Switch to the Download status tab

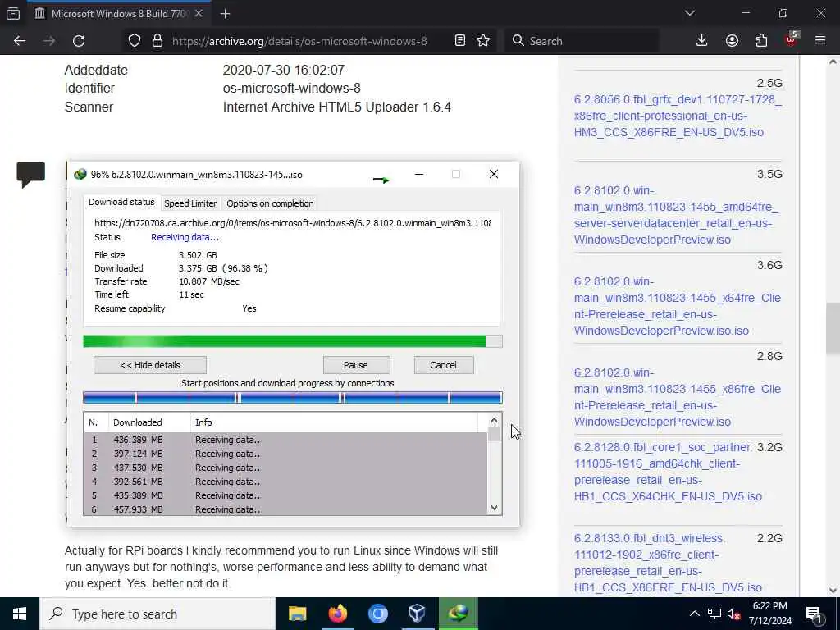(x=121, y=202)
